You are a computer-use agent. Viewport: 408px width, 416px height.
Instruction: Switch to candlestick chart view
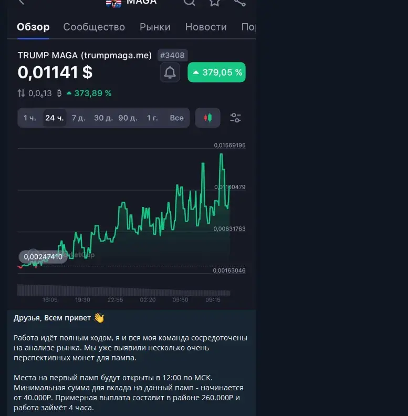(x=208, y=118)
